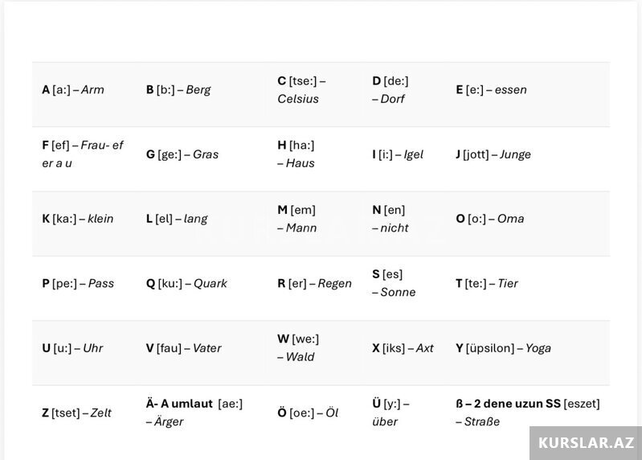Viewport: 642px width, 460px height.
Task: Click the K cell with klein
Action: (x=78, y=219)
